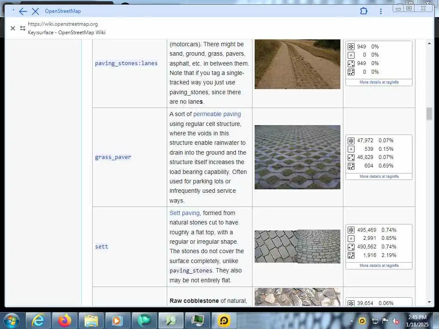Click the relation icon beside 1,916

point(351,255)
